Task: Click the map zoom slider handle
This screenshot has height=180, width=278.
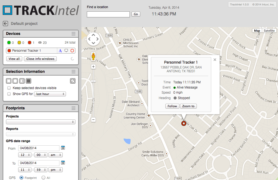Action: [x=93, y=81]
